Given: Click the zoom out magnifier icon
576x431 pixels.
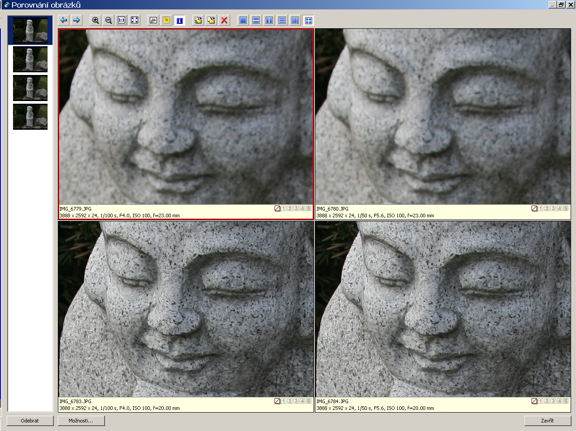Looking at the screenshot, I should coord(109,20).
